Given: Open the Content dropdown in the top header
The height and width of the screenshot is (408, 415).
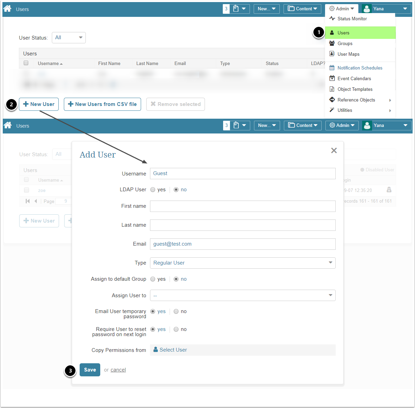Looking at the screenshot, I should (302, 9).
